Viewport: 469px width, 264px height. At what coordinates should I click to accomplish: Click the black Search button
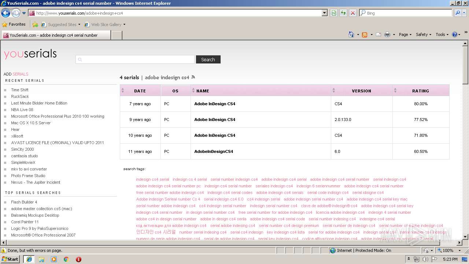pyautogui.click(x=208, y=59)
